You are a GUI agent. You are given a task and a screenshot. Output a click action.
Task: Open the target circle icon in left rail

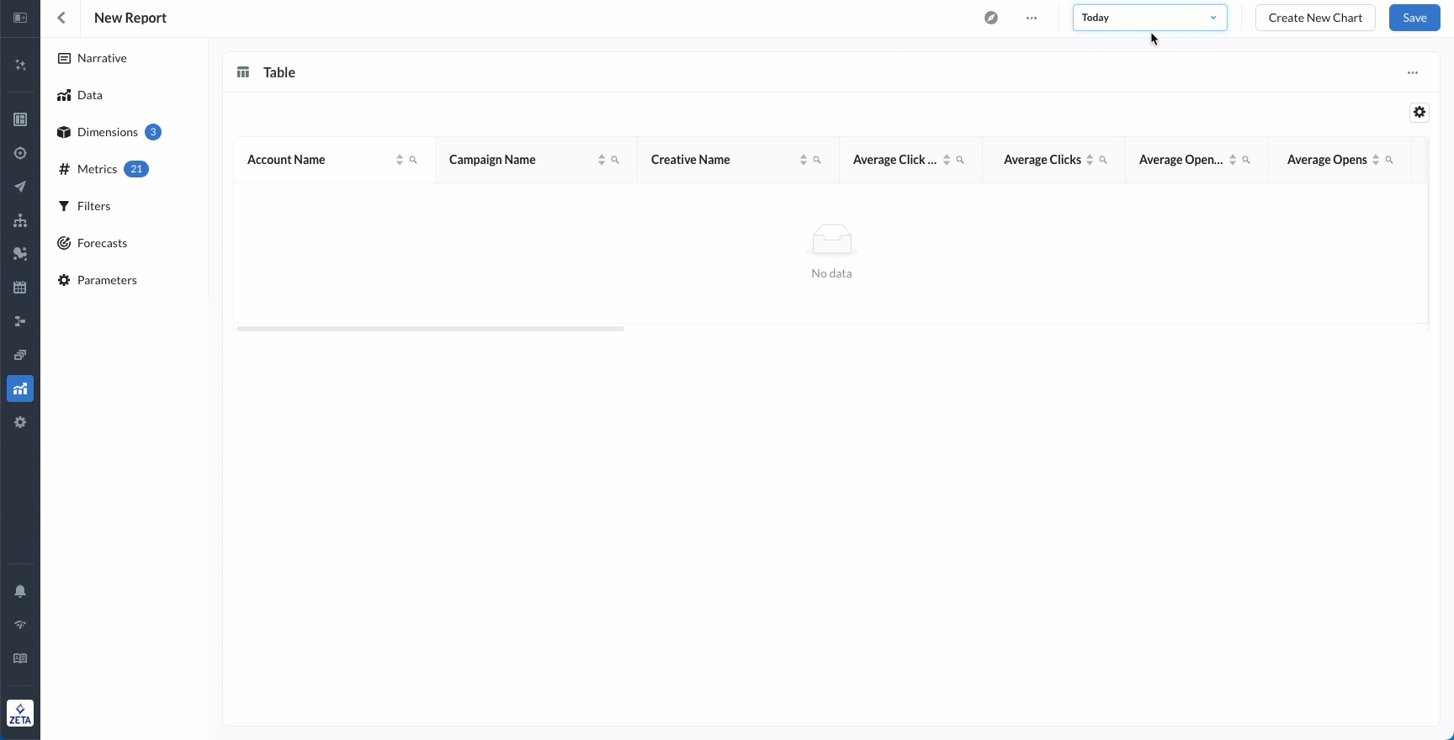[x=20, y=153]
